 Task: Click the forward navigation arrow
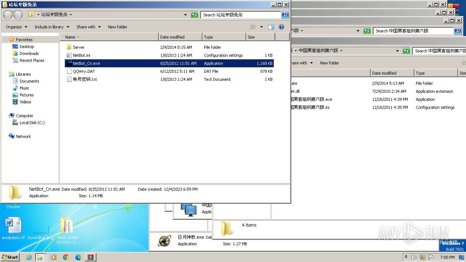tap(18, 15)
